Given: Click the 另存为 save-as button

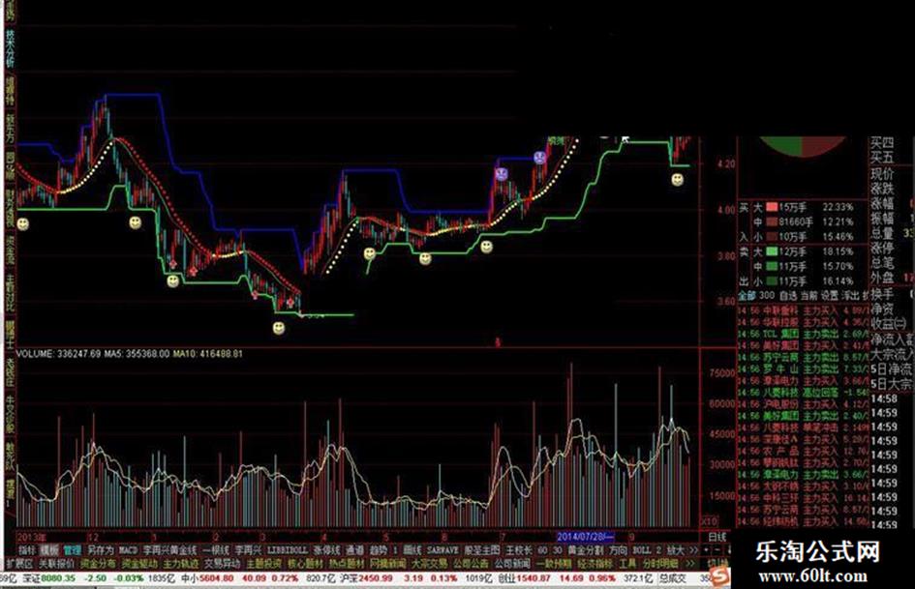Looking at the screenshot, I should pos(100,550).
